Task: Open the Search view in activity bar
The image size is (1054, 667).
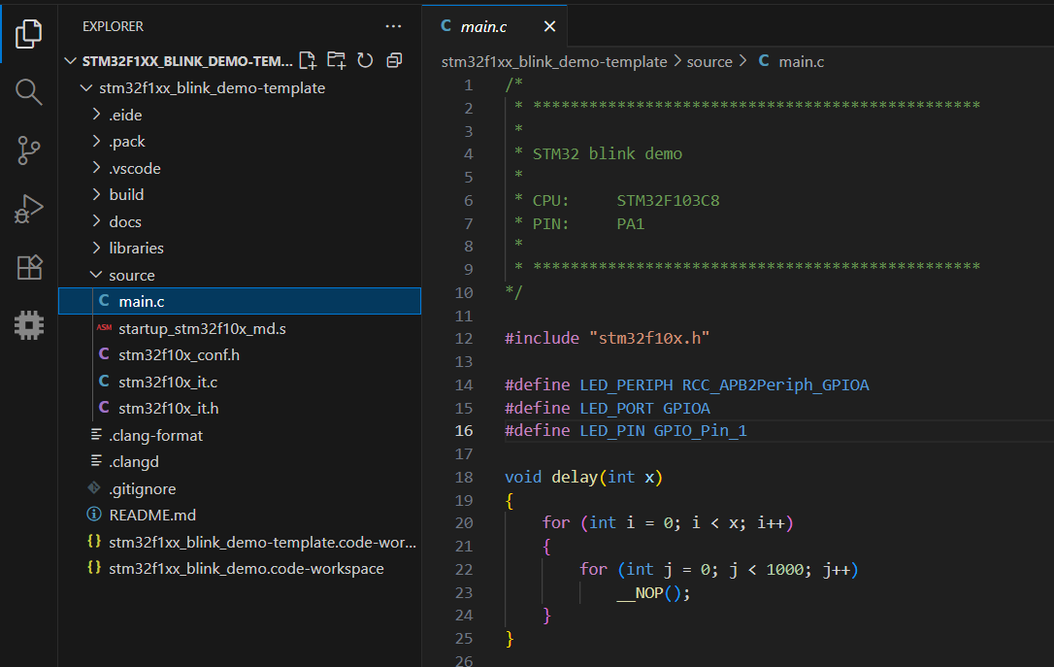Action: coord(28,92)
